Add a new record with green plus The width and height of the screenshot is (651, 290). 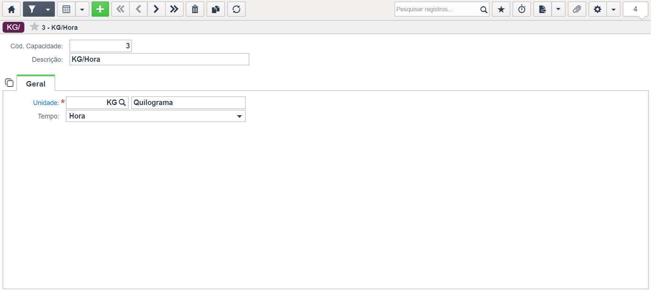(x=100, y=9)
